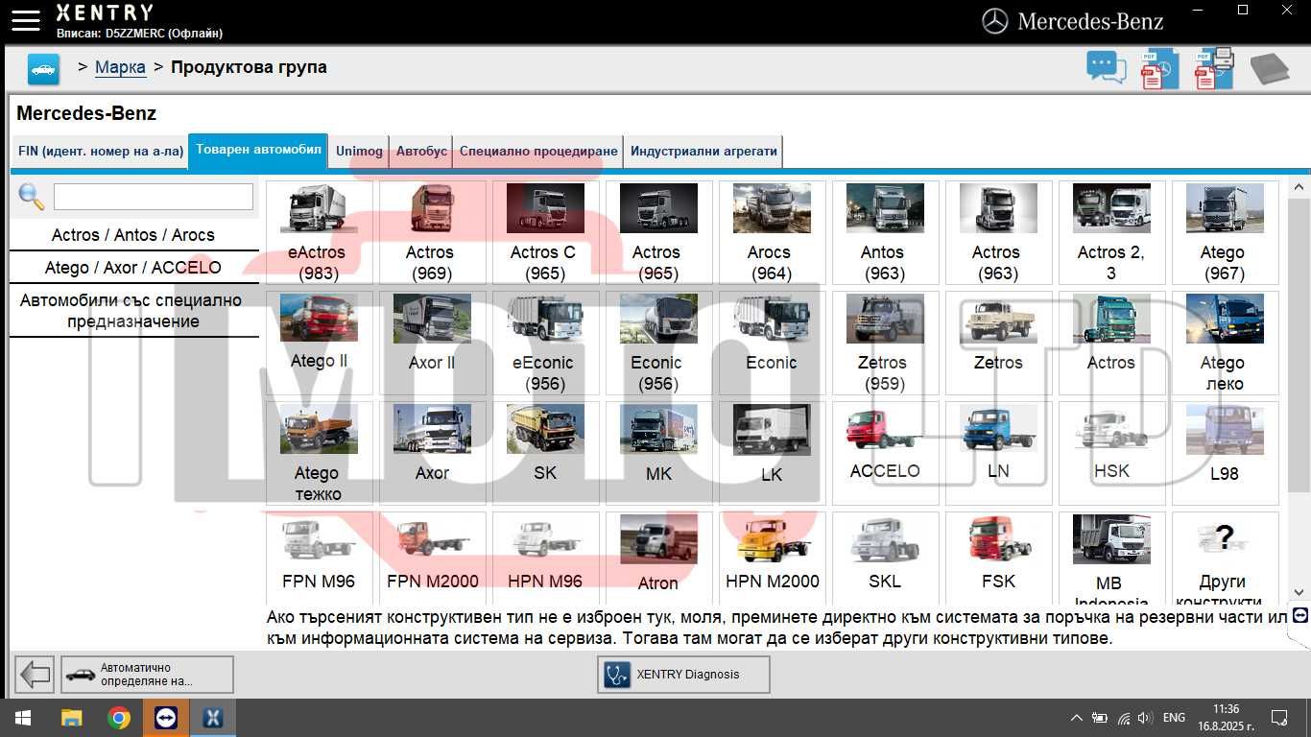Choose the Atego тежко tile
This screenshot has height=737, width=1311.
click(x=319, y=454)
